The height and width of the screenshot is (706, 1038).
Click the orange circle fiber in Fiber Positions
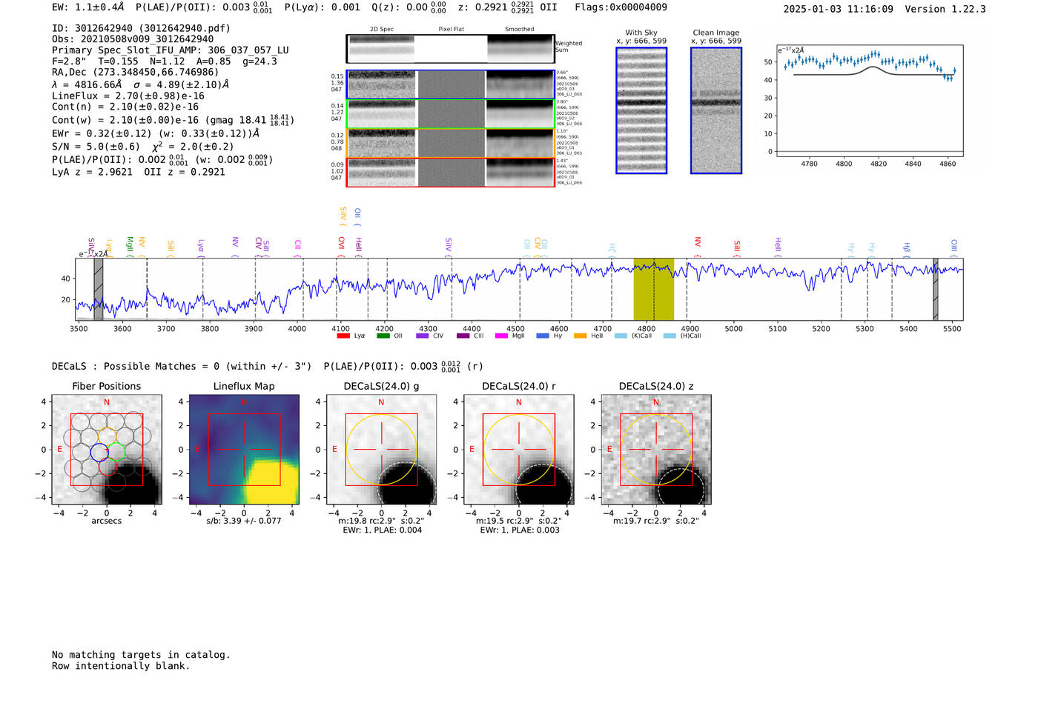click(108, 436)
